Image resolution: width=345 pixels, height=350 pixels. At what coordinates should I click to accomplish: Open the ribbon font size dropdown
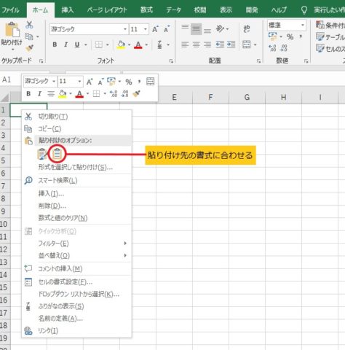(145, 29)
